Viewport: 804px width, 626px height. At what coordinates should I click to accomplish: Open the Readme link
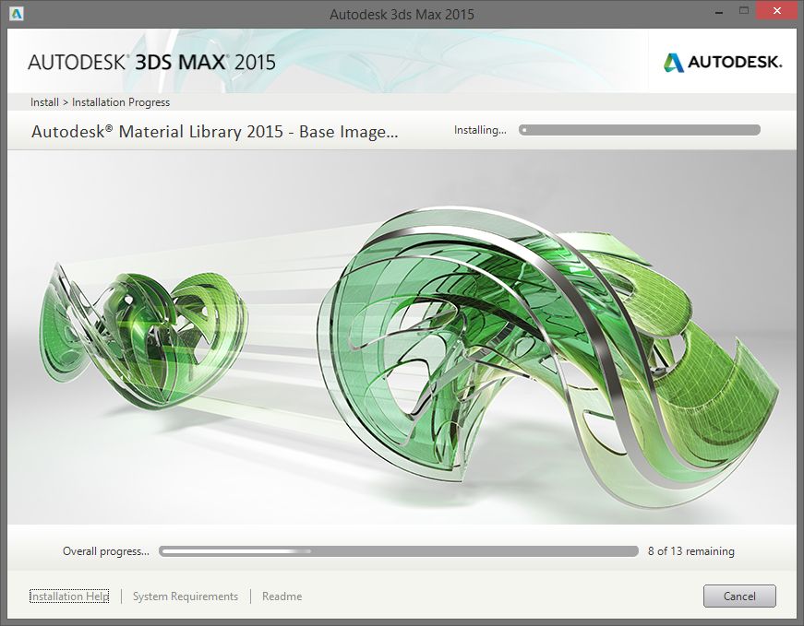pos(282,596)
